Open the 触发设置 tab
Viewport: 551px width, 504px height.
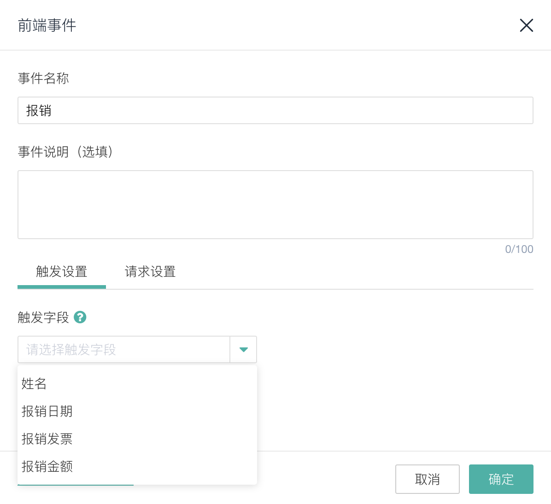point(62,272)
